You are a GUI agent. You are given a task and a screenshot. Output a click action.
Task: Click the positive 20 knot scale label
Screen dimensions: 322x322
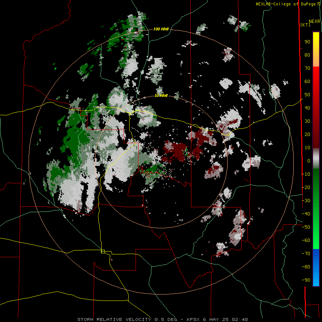[x=307, y=135]
